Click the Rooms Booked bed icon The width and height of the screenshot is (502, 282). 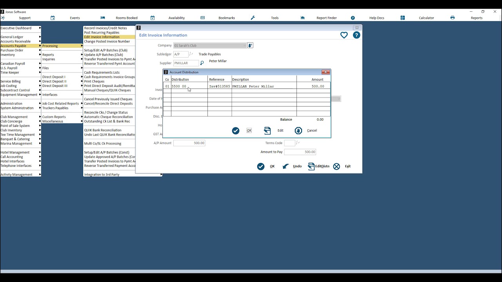pos(103,18)
